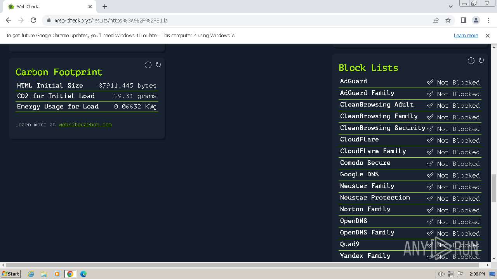Open Chrome profile menu
This screenshot has height=279, width=497.
(476, 20)
